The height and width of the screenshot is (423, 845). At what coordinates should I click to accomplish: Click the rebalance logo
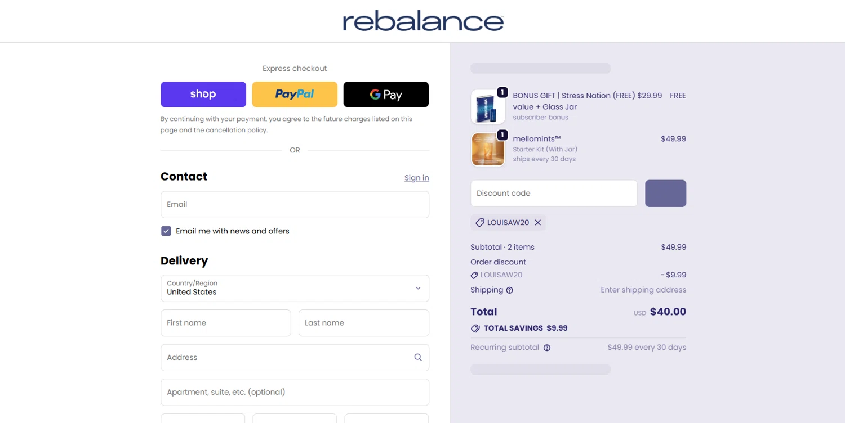(x=422, y=21)
